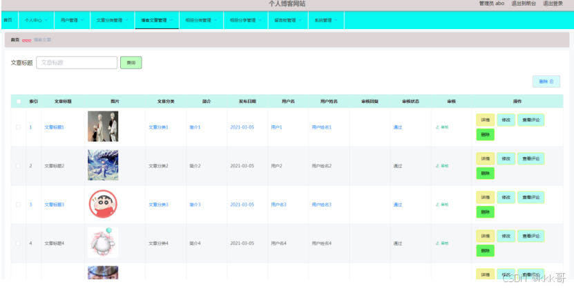
Task: Click the 管理员 abo user label
Action: [x=492, y=3]
